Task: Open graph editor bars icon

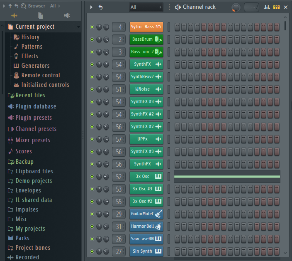Action: [267, 7]
